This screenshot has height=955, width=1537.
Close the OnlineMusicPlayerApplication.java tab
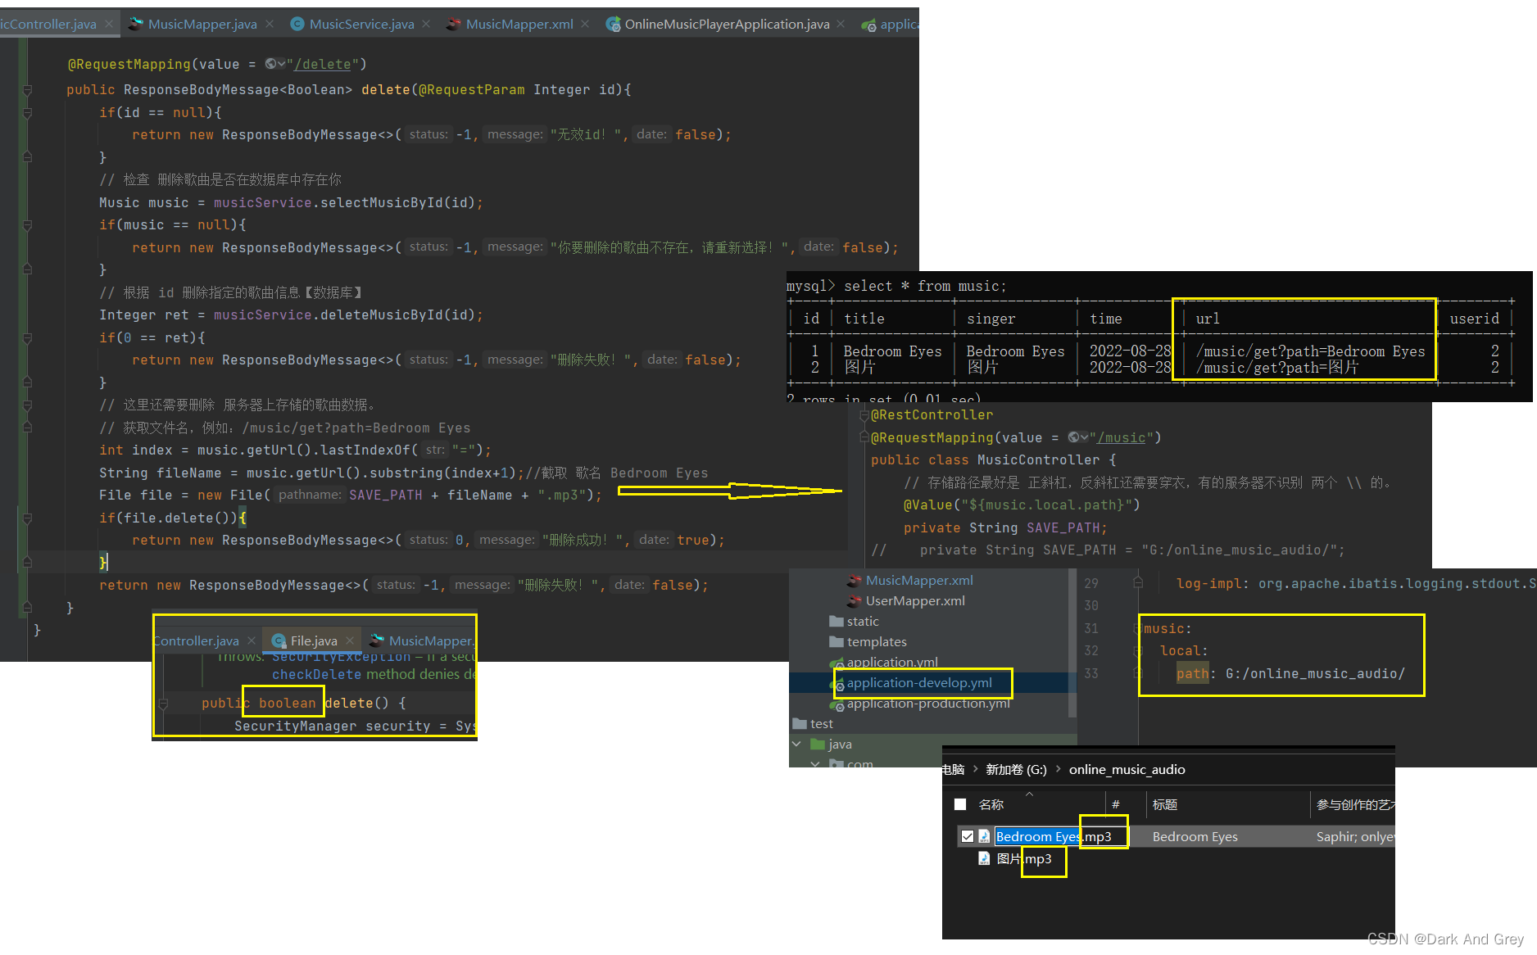[841, 24]
